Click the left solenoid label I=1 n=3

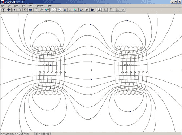tap(46, 65)
